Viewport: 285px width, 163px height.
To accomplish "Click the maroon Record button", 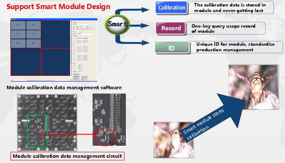I will [171, 28].
